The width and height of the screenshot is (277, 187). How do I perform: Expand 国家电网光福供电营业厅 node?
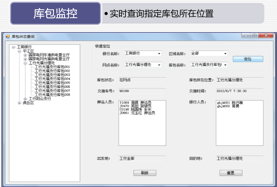coord(25,59)
